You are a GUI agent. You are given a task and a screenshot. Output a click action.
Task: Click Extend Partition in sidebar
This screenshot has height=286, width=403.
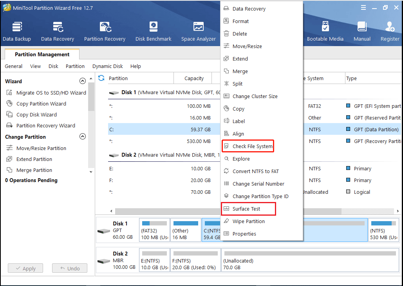click(x=34, y=159)
